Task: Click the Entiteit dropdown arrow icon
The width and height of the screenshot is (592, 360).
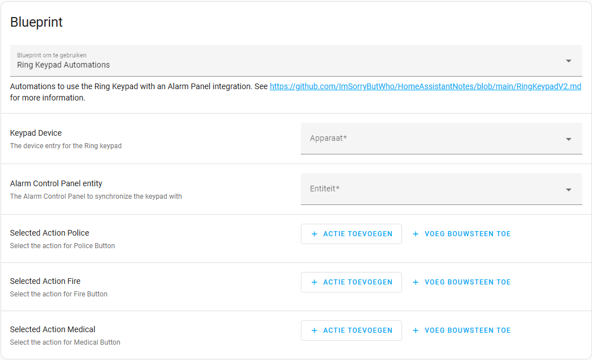Action: point(569,190)
